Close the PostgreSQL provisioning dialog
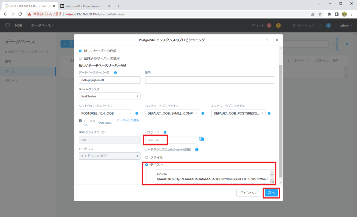The width and height of the screenshot is (357, 217). 277,40
